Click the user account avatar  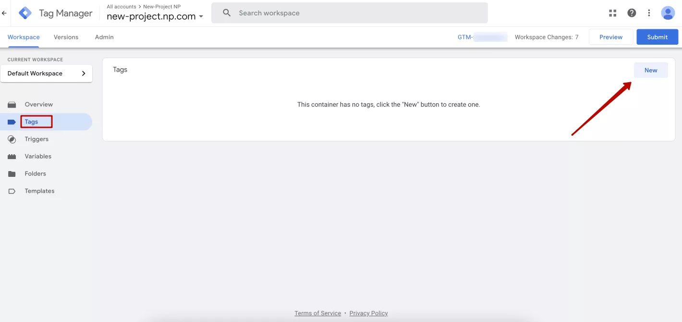[x=668, y=13]
